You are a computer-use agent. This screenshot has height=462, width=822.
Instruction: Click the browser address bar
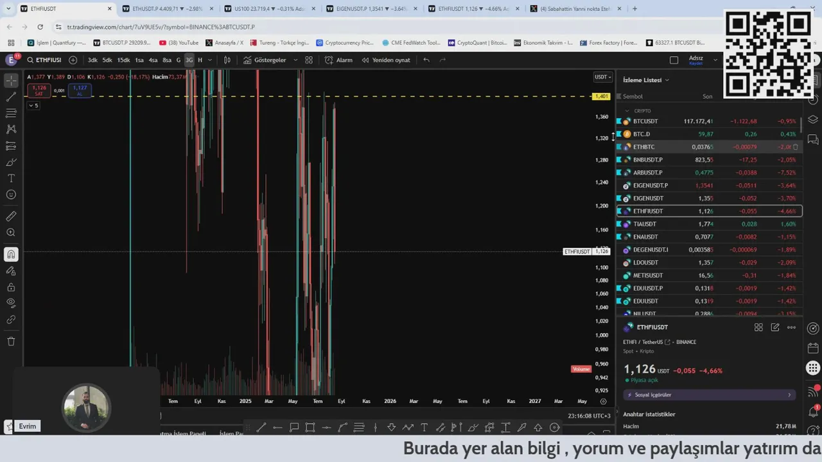[x=385, y=27]
